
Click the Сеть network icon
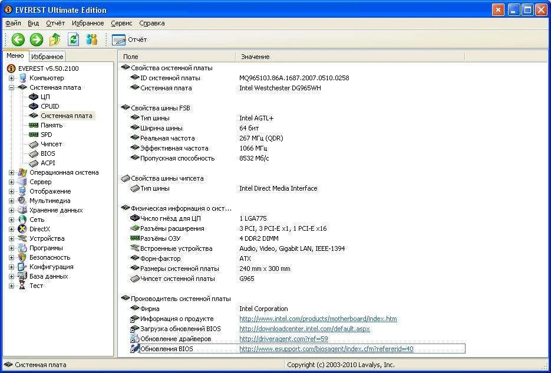(22, 220)
